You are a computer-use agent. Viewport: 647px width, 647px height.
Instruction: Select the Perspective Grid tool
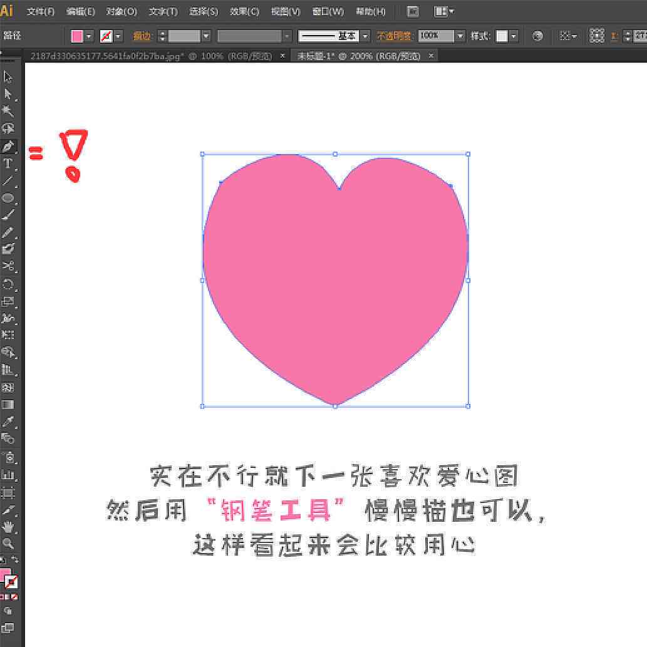click(8, 370)
